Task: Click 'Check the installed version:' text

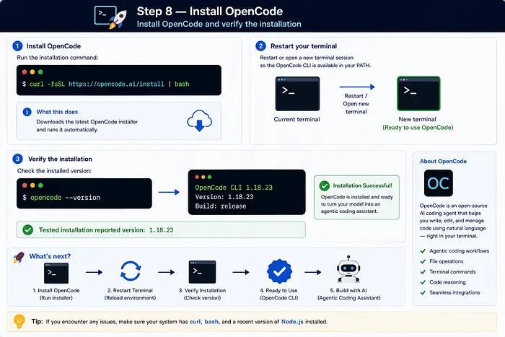Action: 54,171
